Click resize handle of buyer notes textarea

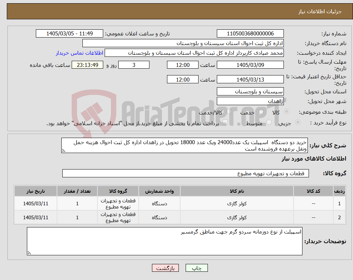pyautogui.click(x=29, y=253)
